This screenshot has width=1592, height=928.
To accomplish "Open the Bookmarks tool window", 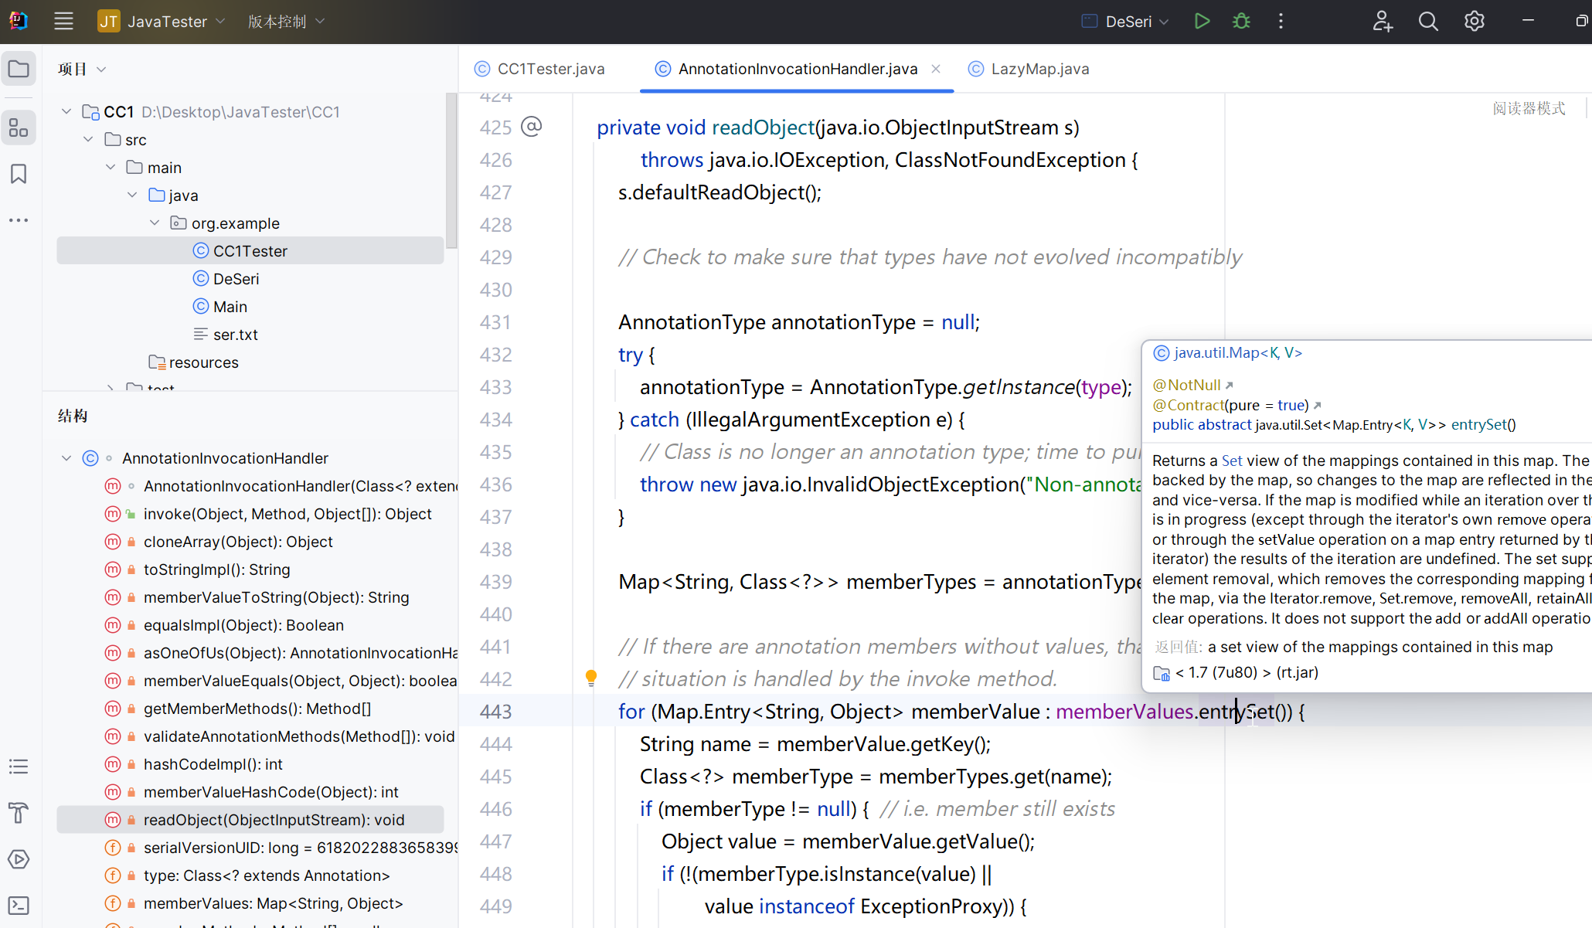I will [x=19, y=174].
